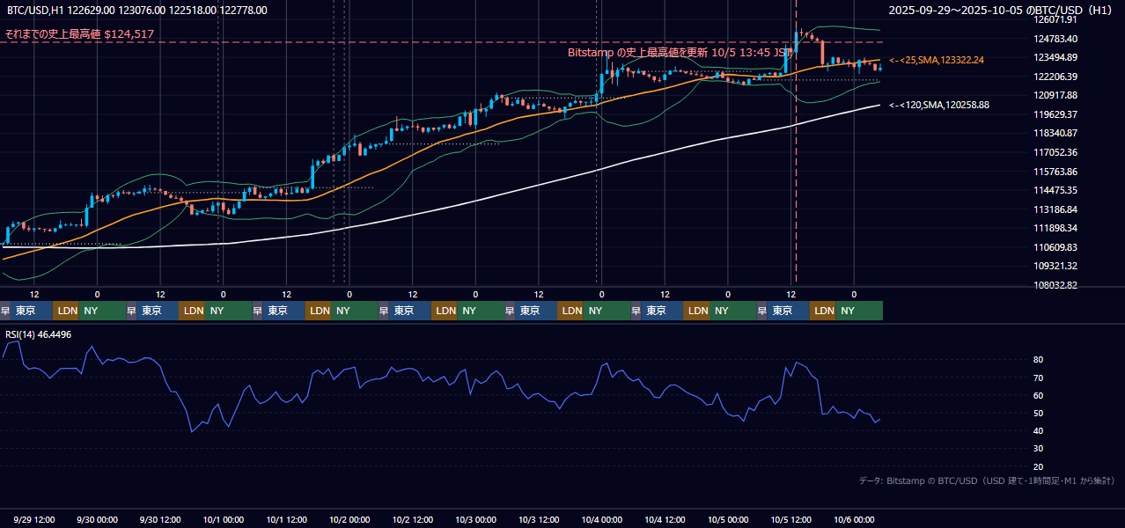Click the 10/2 00:00 date label

pyautogui.click(x=349, y=520)
